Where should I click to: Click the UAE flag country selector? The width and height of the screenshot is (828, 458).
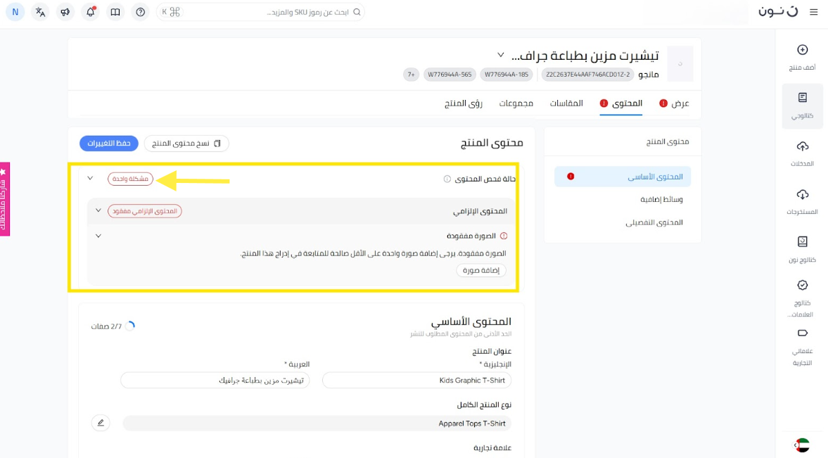[802, 445]
